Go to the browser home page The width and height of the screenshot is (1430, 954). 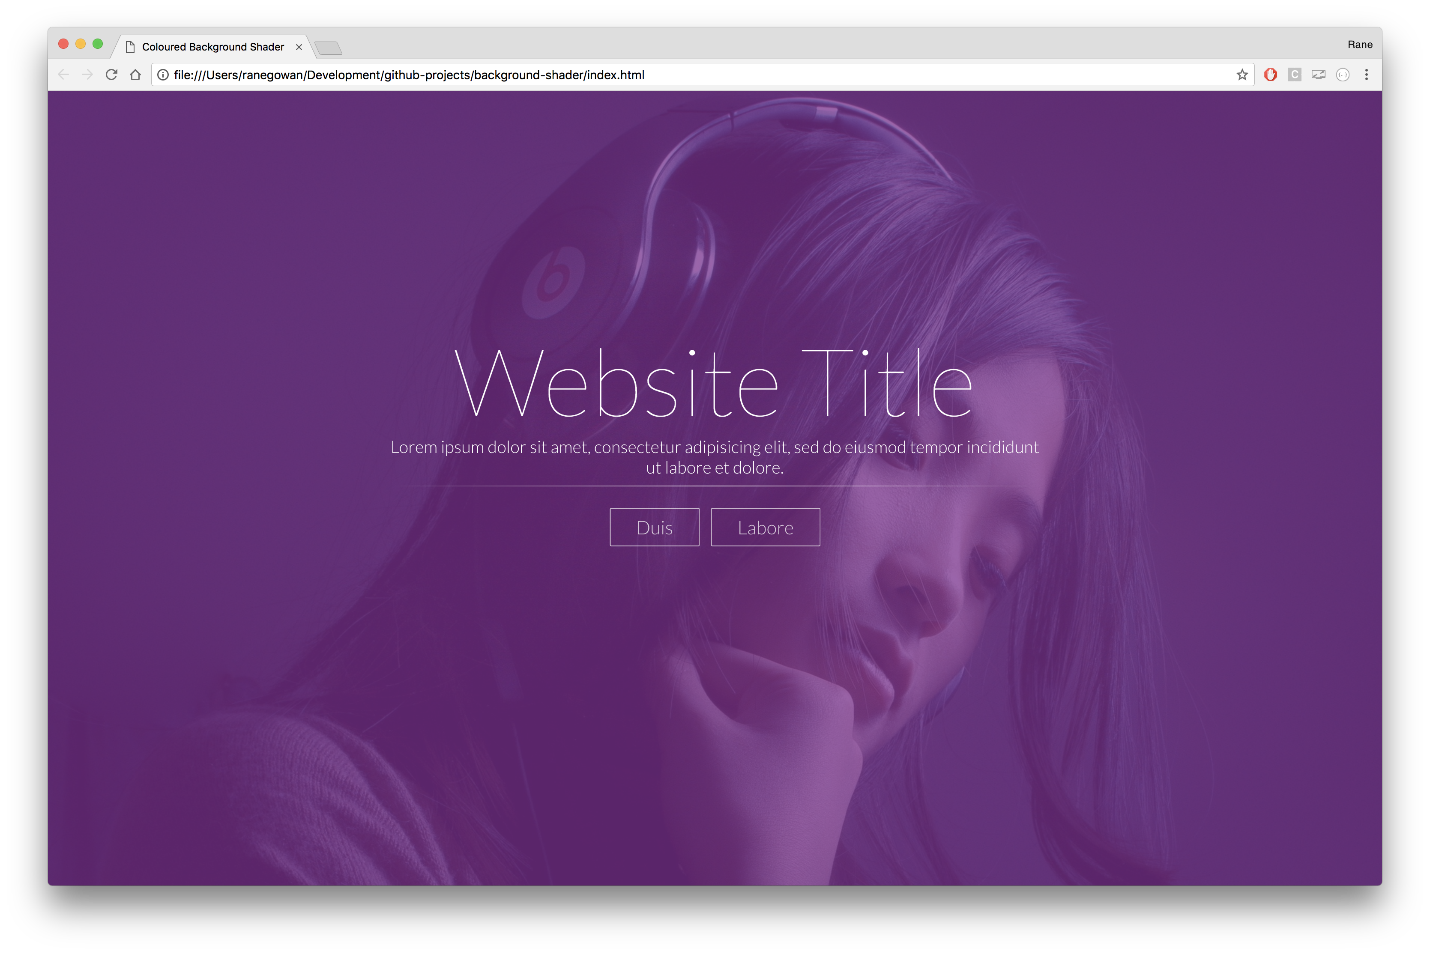(135, 75)
